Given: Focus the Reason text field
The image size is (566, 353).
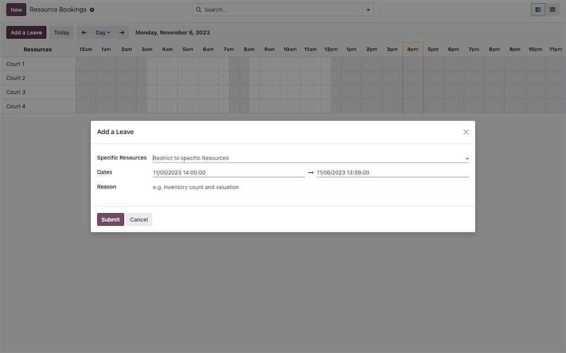Looking at the screenshot, I should (310, 187).
